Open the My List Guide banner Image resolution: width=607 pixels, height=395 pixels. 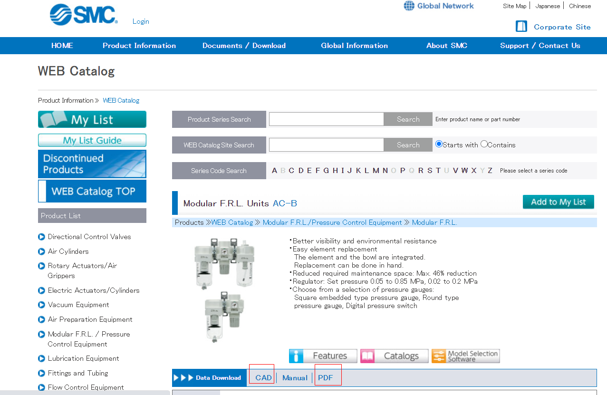coord(92,140)
